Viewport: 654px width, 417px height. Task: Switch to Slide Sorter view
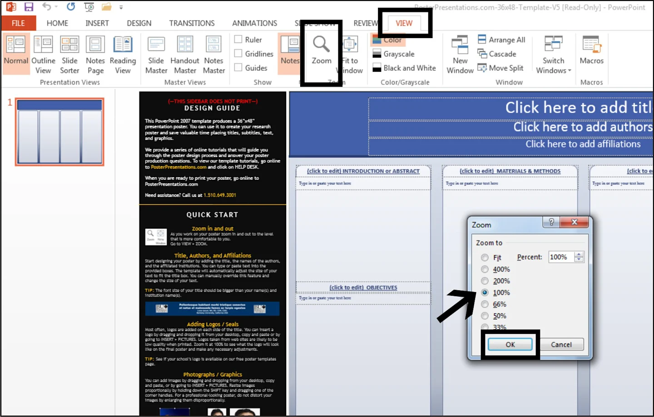69,55
